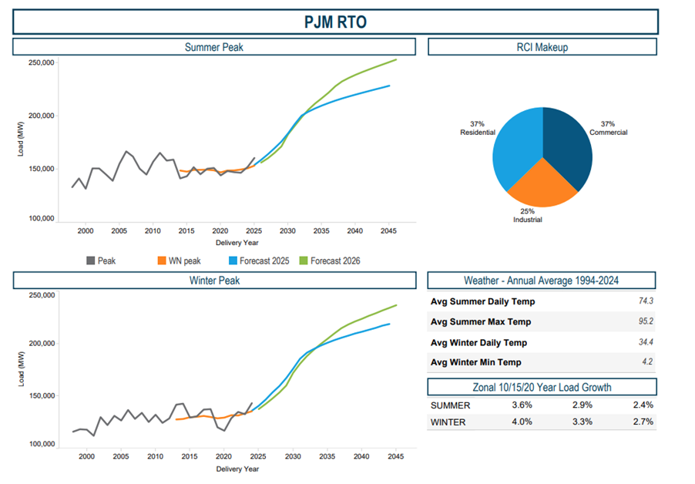Click the blue Forecast 2025 legend swatch
Viewport: 695px width, 484px height.
pos(234,261)
